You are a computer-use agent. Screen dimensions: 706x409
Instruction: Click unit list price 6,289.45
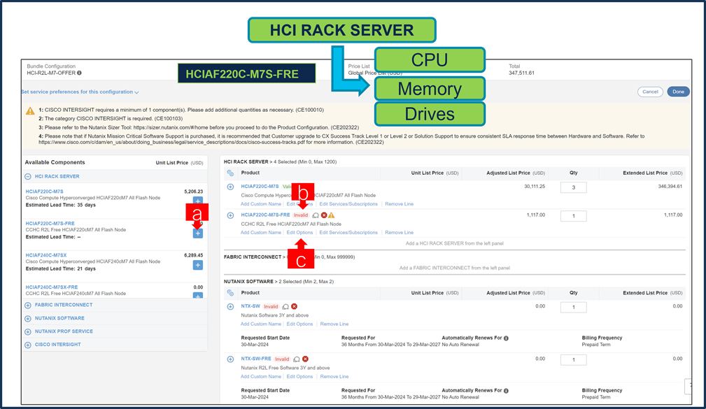pyautogui.click(x=194, y=255)
